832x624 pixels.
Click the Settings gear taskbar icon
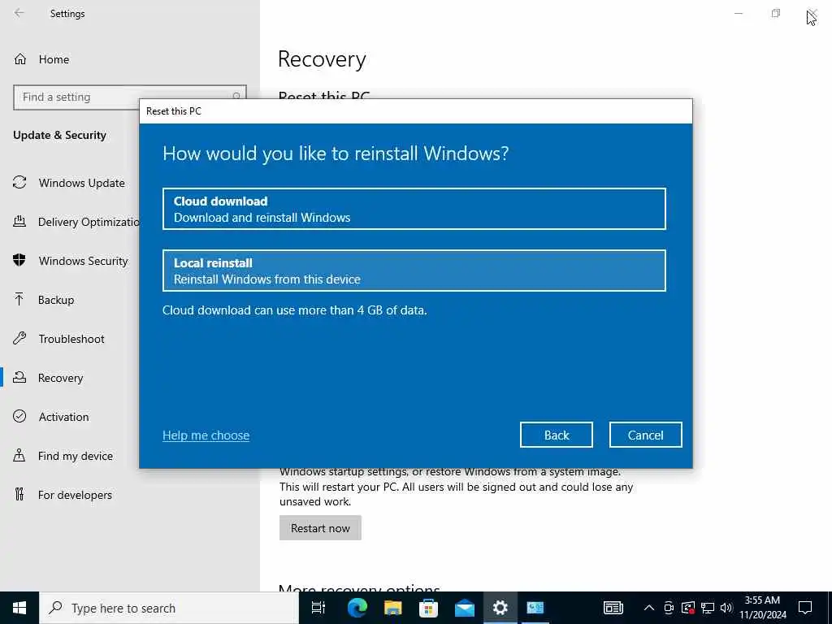coord(500,608)
